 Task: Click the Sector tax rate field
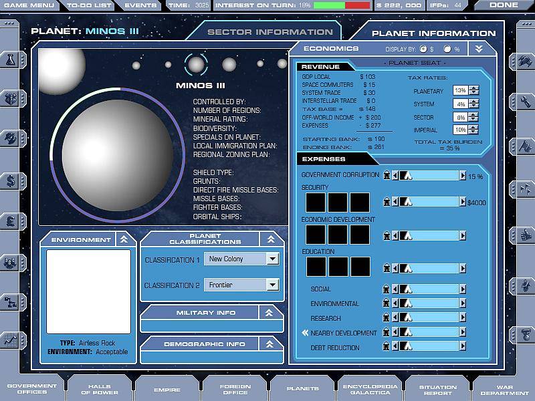461,117
